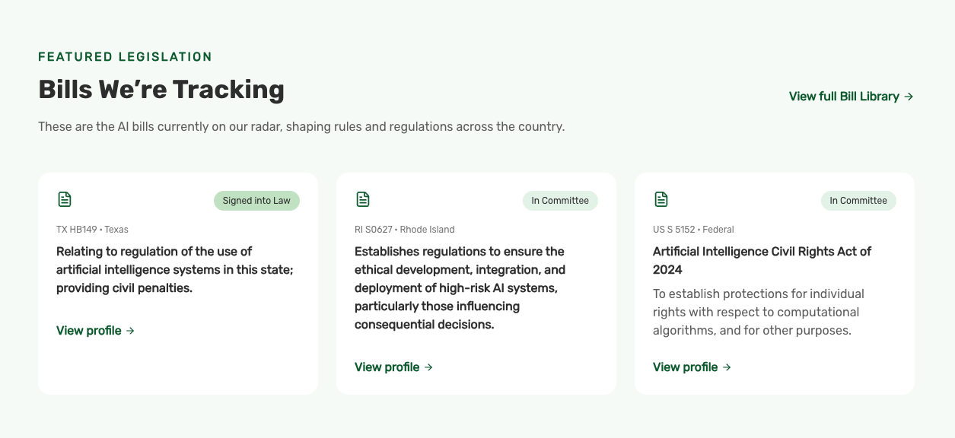Click the document icon on the Federal S 5152 card
The width and height of the screenshot is (955, 438).
[661, 199]
